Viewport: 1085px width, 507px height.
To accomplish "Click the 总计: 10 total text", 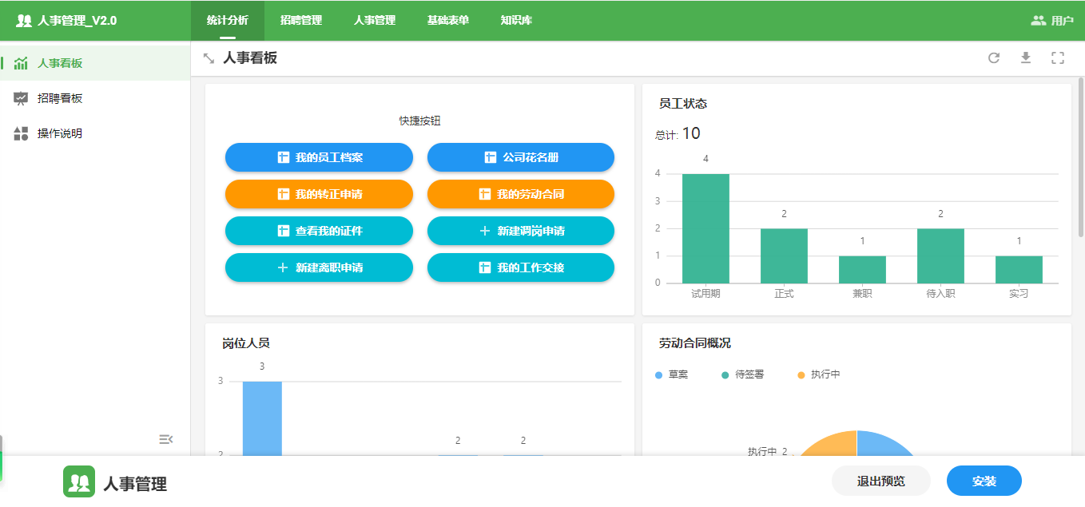I will [x=678, y=134].
